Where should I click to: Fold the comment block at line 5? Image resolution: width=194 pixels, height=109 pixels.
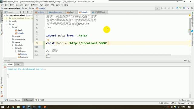[x=45, y=28]
